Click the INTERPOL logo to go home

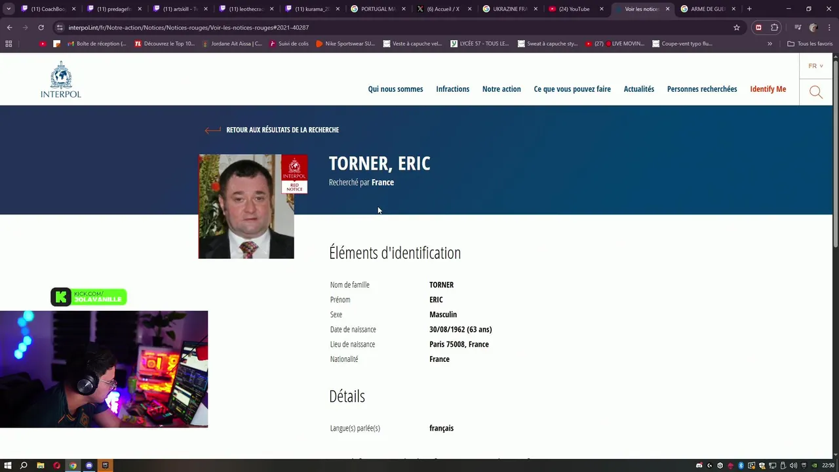click(x=61, y=79)
